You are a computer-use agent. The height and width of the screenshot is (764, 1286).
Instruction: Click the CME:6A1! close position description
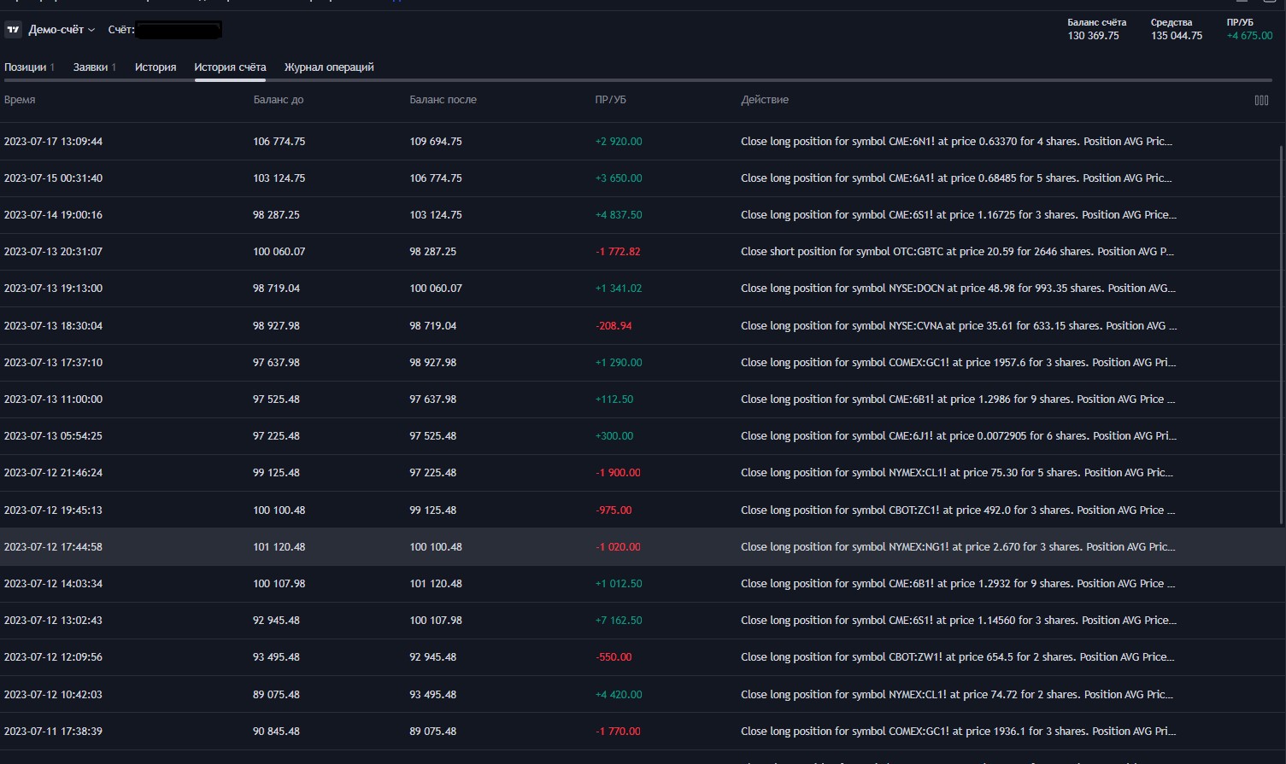[956, 178]
